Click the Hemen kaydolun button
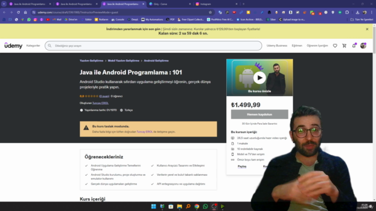 pos(260,114)
